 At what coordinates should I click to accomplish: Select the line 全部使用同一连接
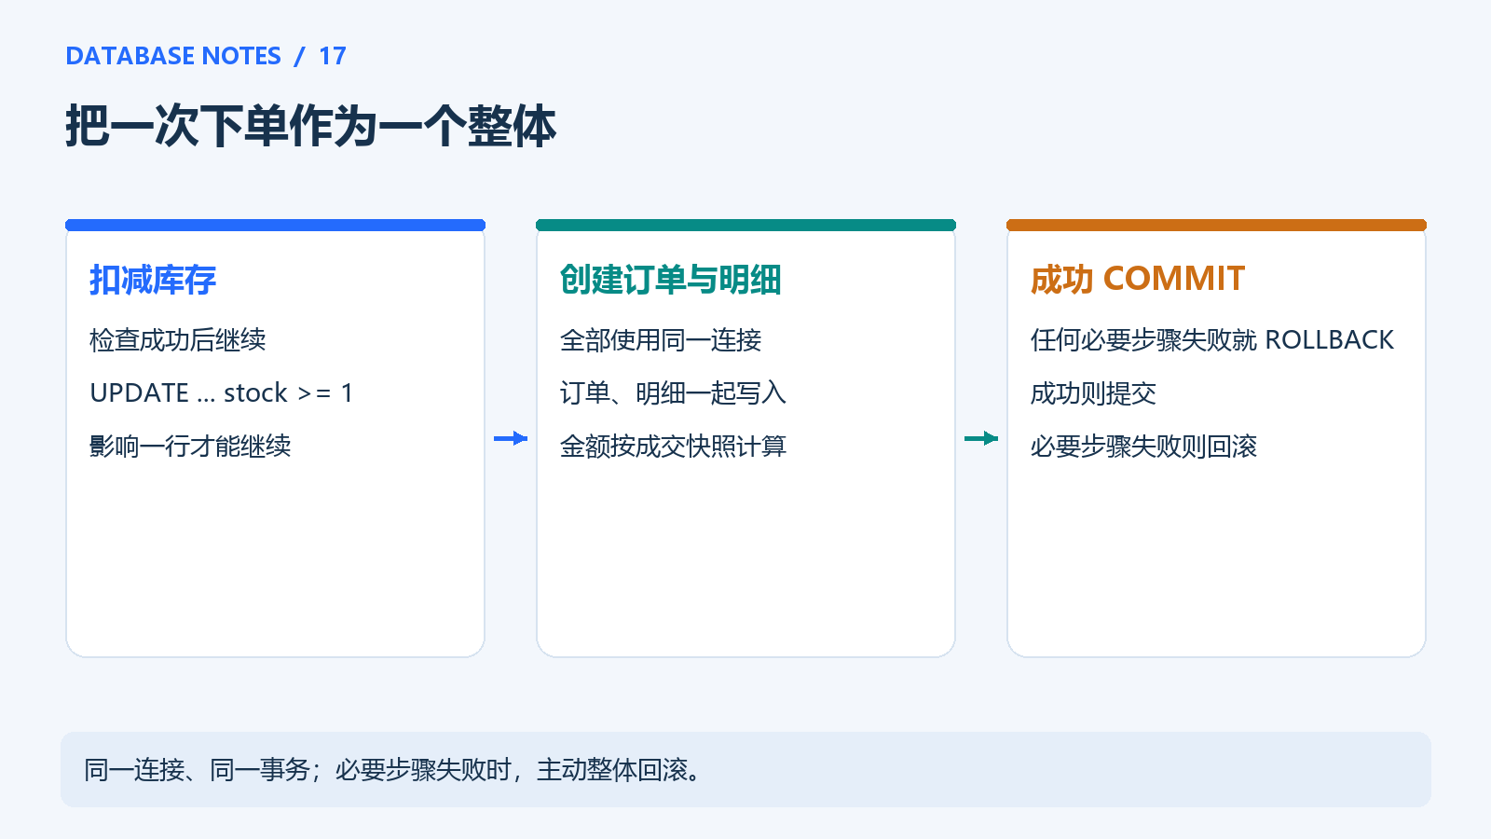pos(661,340)
